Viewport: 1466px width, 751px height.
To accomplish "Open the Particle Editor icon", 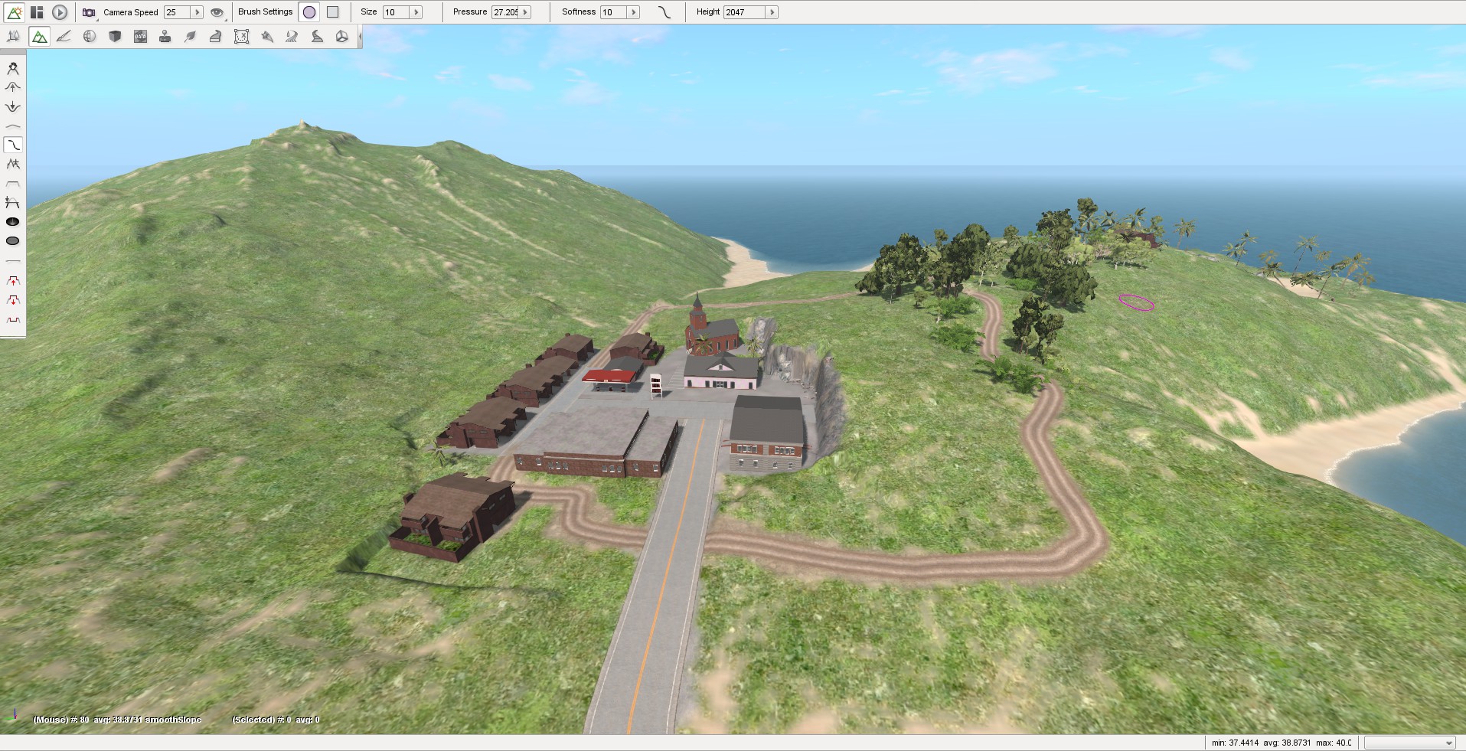I will pyautogui.click(x=266, y=36).
